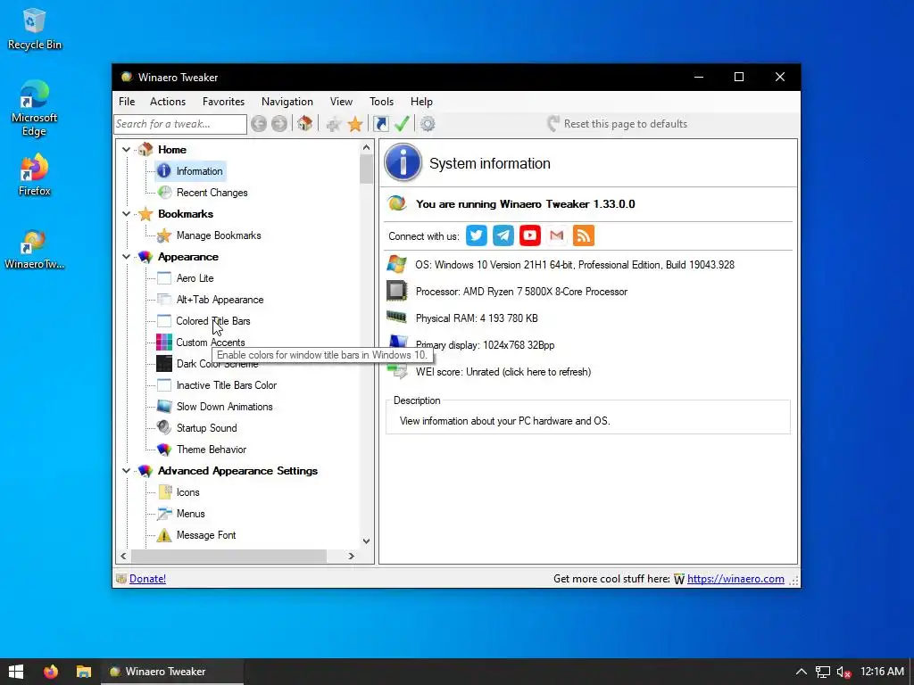The width and height of the screenshot is (914, 685).
Task: Click tree horizontal scrollbar right arrow
Action: pyautogui.click(x=351, y=557)
